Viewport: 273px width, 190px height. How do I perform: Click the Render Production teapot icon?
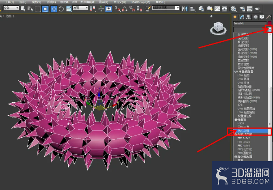click(x=257, y=9)
